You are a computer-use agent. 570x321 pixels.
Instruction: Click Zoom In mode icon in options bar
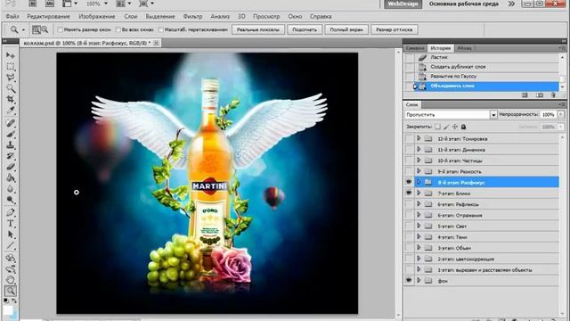[37, 29]
